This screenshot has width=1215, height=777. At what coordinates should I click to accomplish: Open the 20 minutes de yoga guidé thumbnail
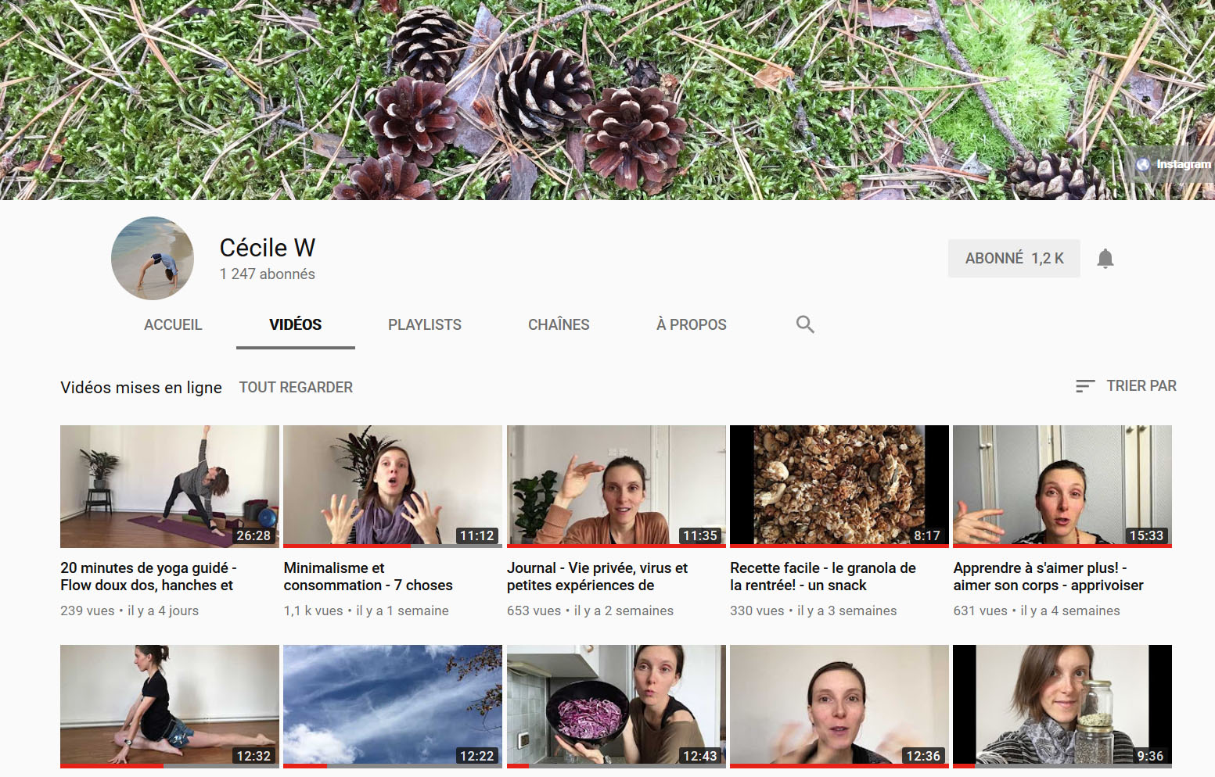[x=170, y=486]
